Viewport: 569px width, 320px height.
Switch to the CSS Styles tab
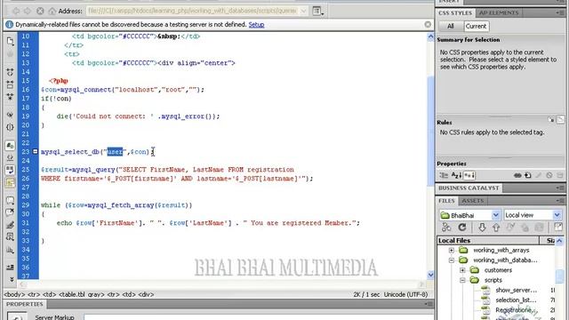[x=455, y=13]
